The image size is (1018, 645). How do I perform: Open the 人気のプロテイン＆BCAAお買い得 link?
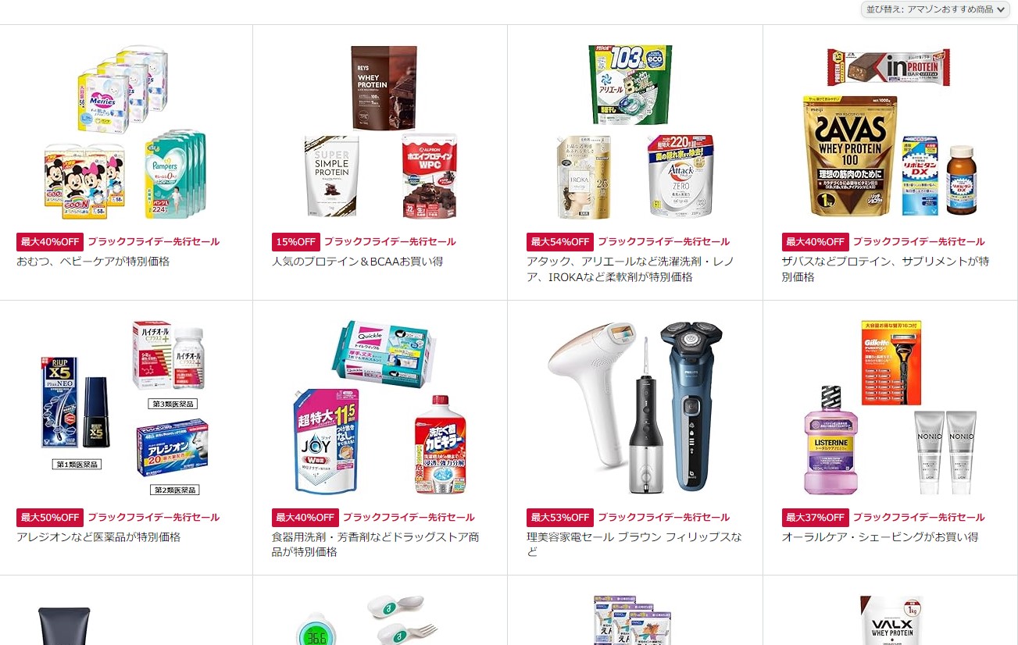click(358, 262)
